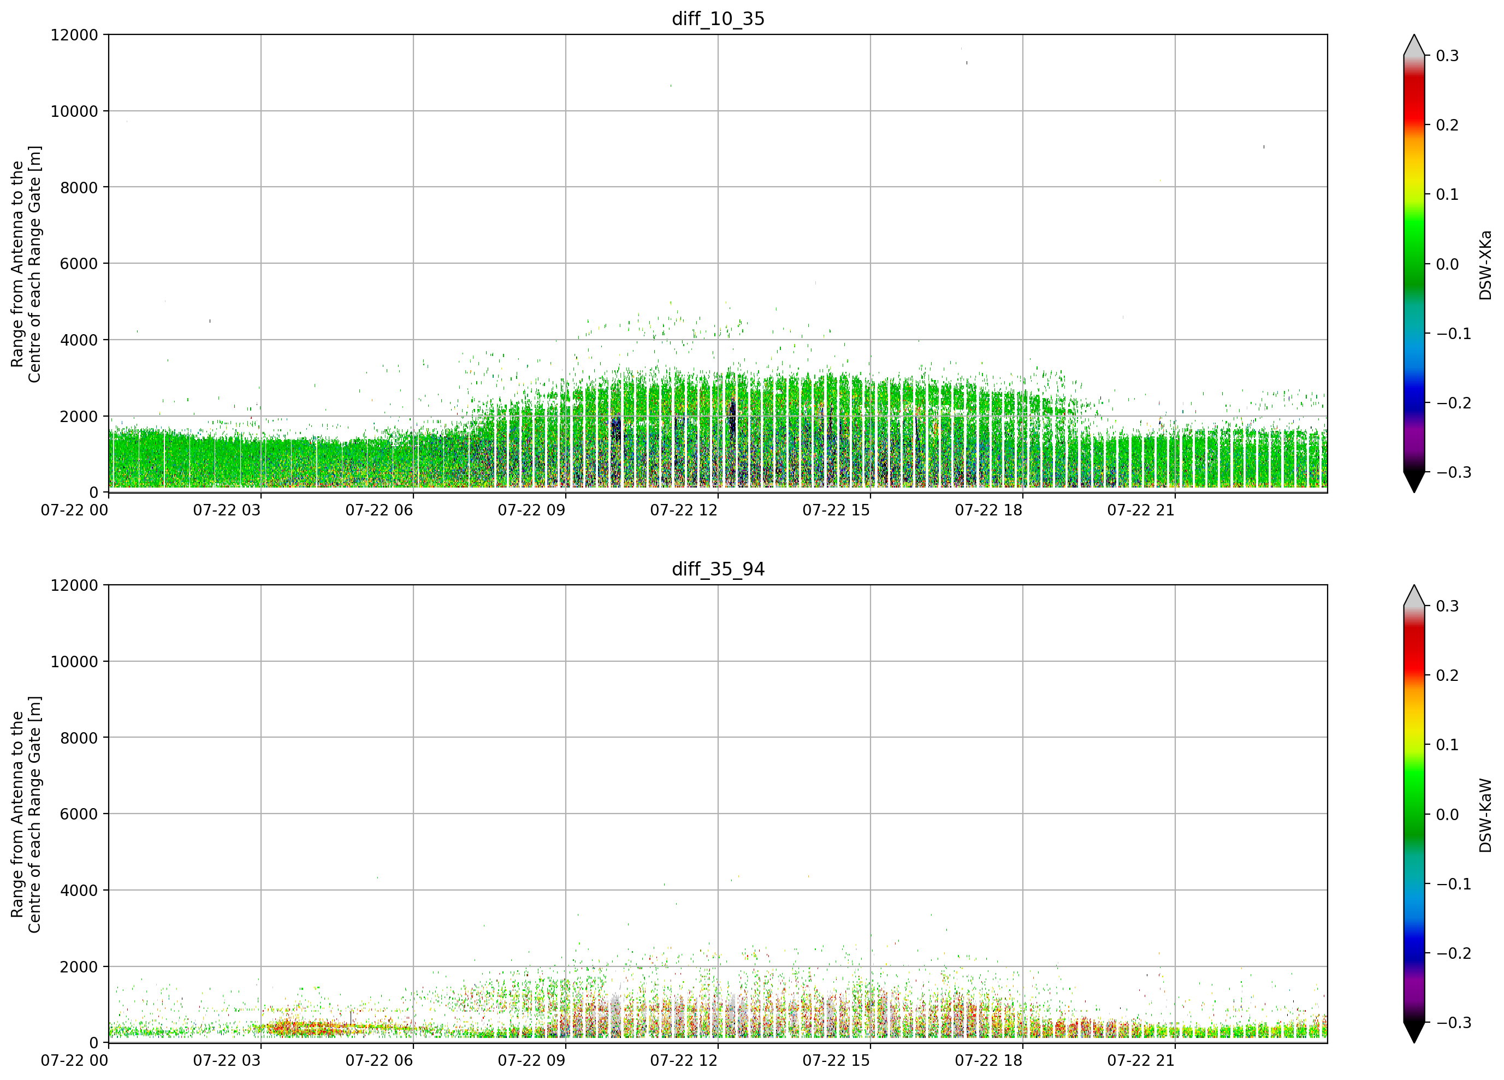The width and height of the screenshot is (1504, 1080).
Task: Click the 07-22 21 x-tick under diff_10_35
Action: tap(1141, 510)
